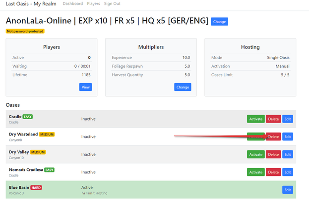Image resolution: width=309 pixels, height=216 pixels.
Task: Edit the Blue Basin oasis
Action: pos(288,190)
